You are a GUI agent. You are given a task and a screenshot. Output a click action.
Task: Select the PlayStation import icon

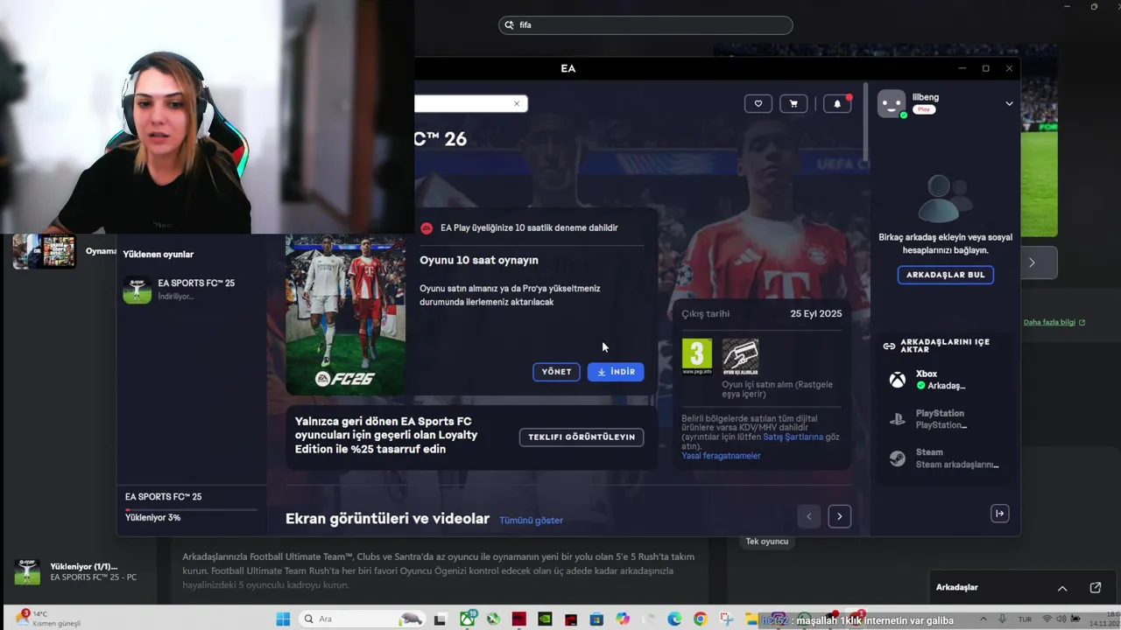(898, 419)
